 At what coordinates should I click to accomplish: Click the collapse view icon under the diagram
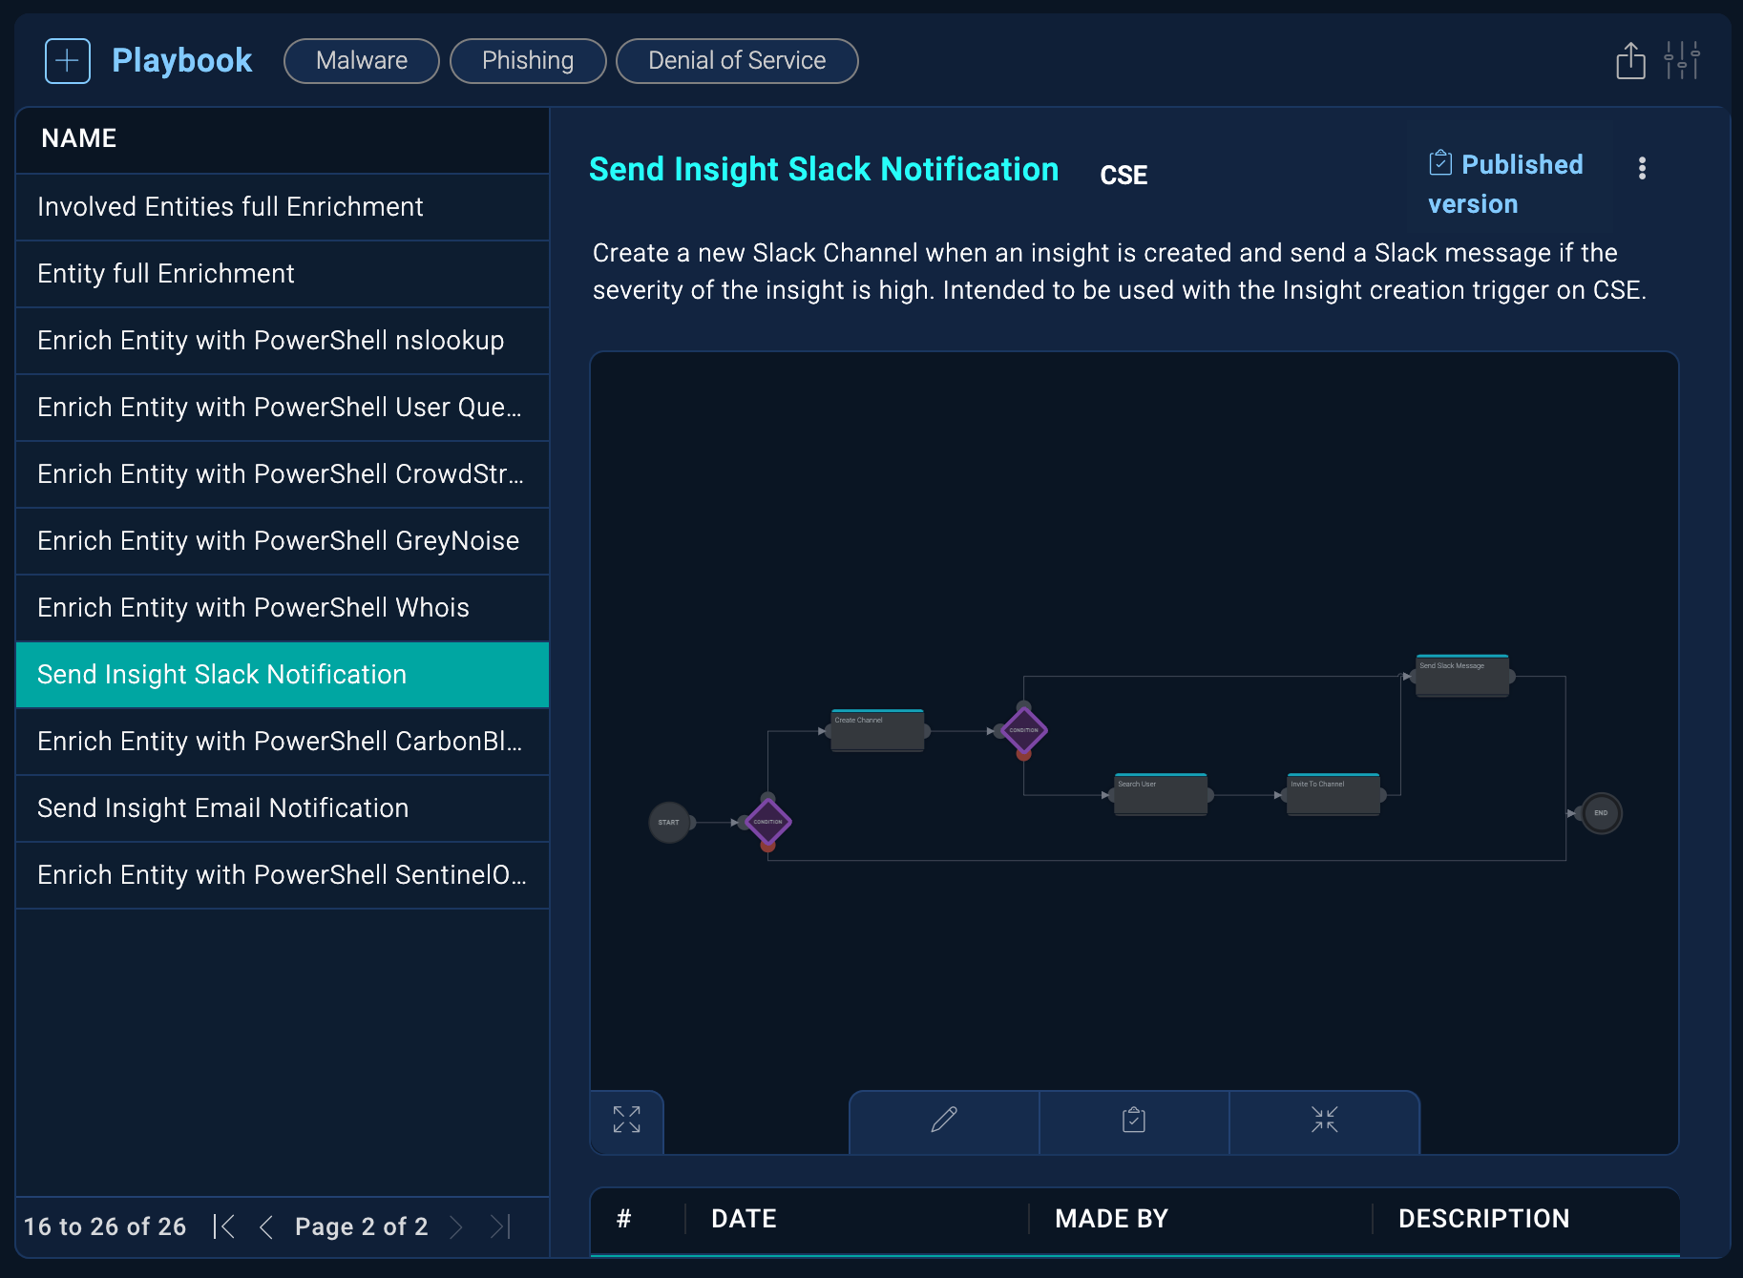pyautogui.click(x=1324, y=1121)
